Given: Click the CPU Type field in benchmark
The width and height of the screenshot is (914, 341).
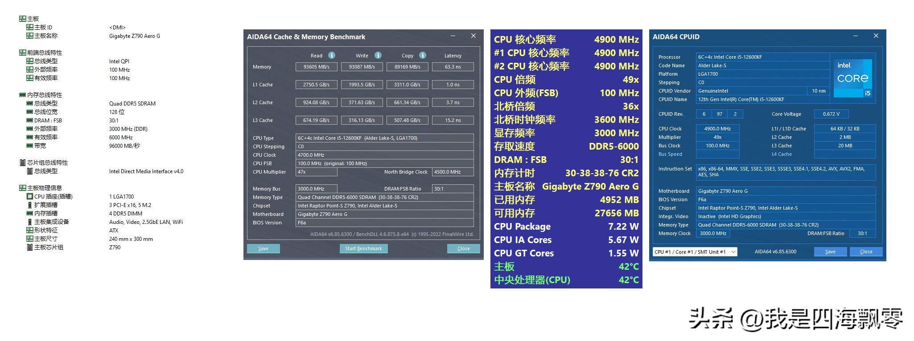Looking at the screenshot, I should click(x=384, y=138).
